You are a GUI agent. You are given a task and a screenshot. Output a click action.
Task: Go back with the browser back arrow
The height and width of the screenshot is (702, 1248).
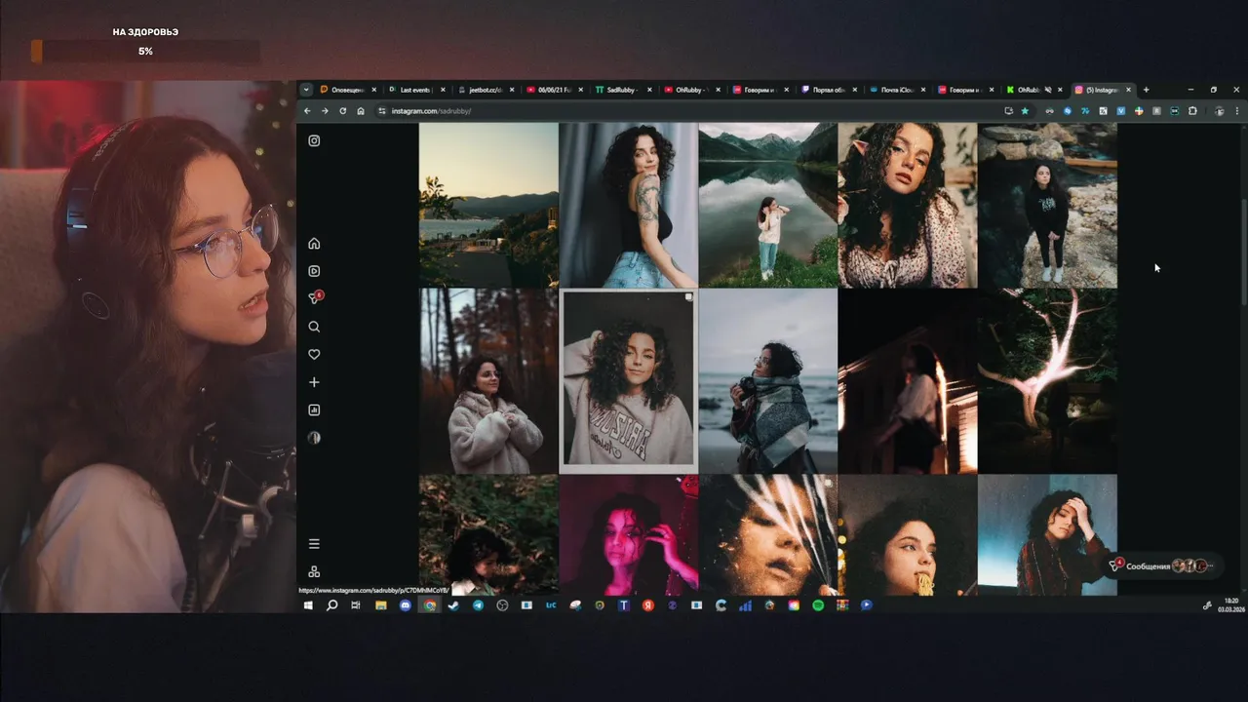[307, 111]
